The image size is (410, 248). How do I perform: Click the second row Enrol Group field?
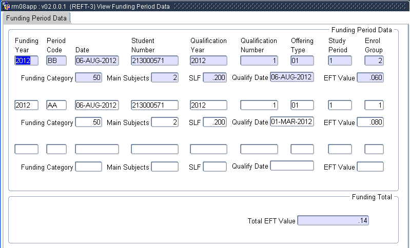coord(374,105)
